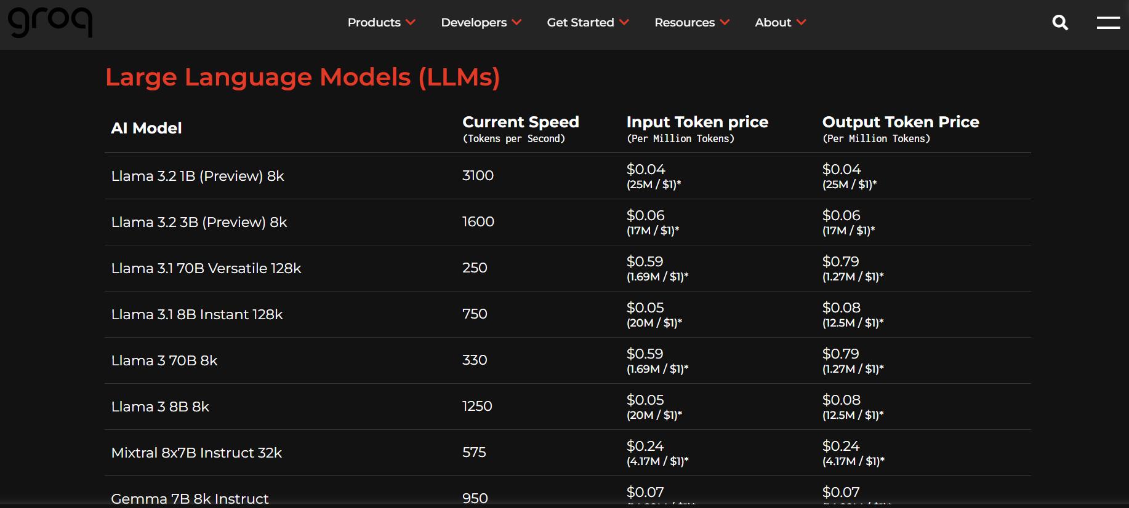Select the Llama 3.1 70B Versatile 128k model name
Screen dimensions: 1129x508
click(206, 268)
